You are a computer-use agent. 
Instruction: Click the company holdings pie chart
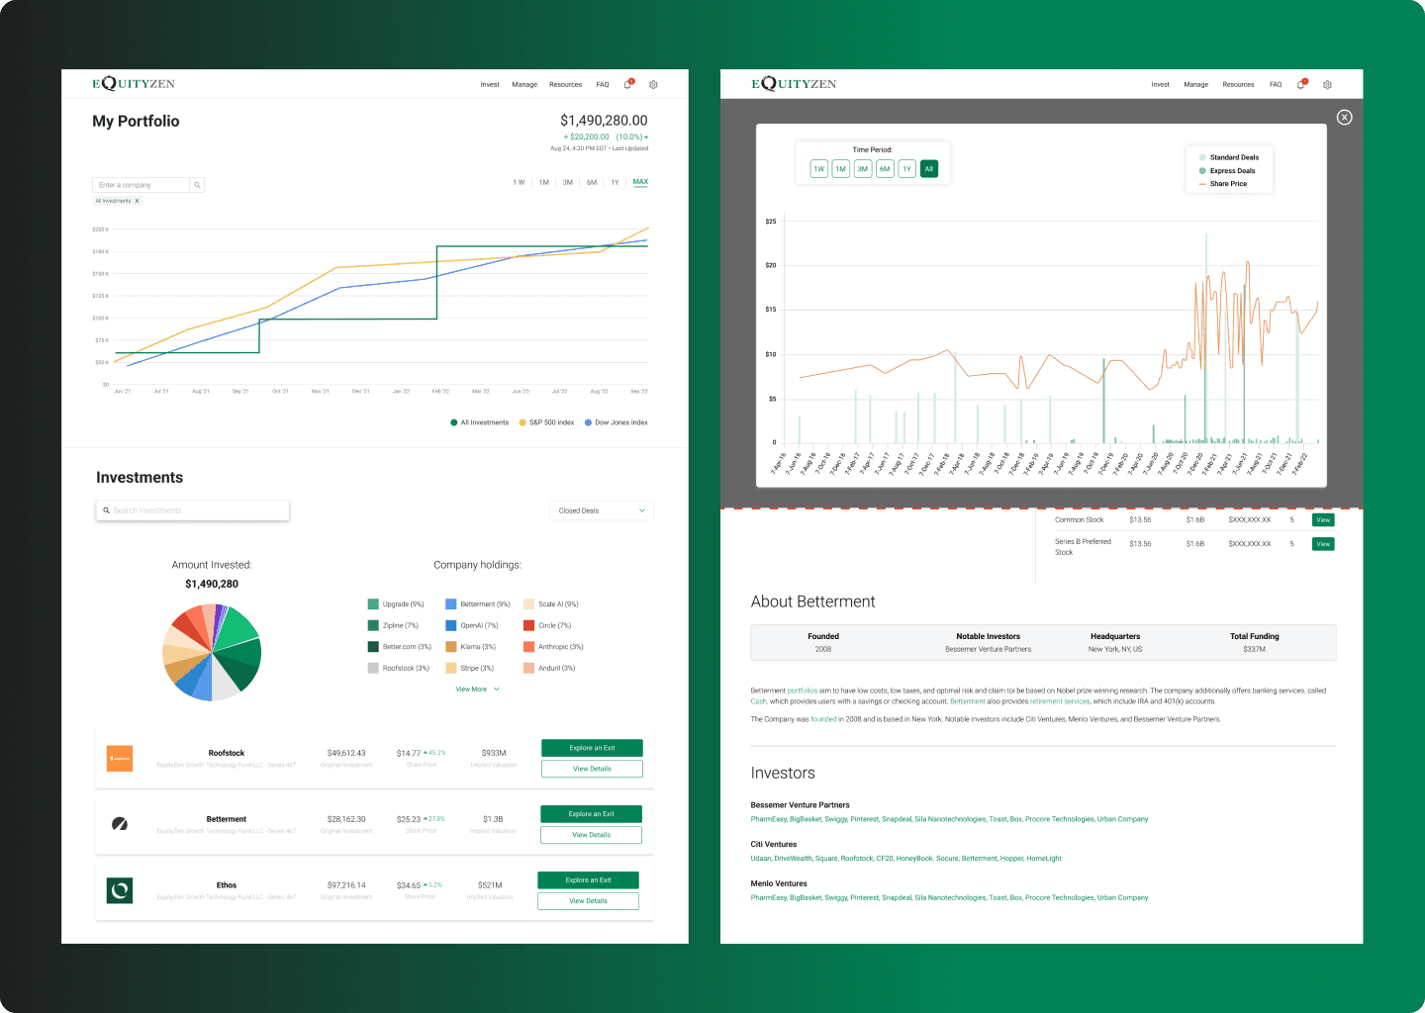coord(212,652)
